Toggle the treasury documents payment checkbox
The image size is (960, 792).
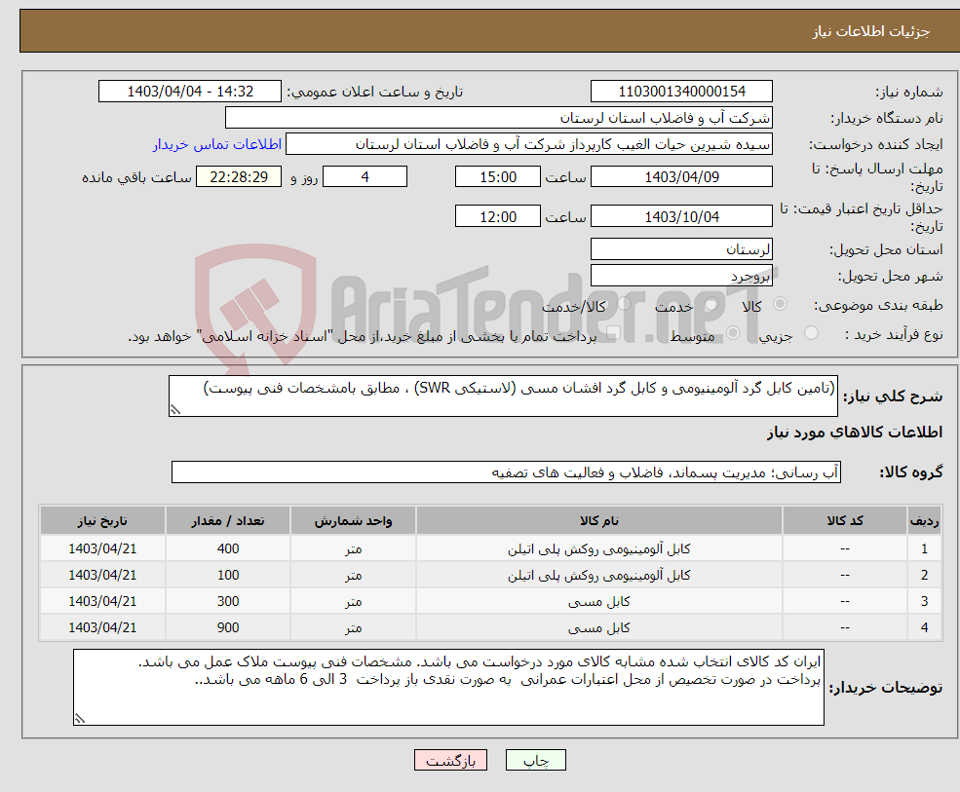point(613,333)
